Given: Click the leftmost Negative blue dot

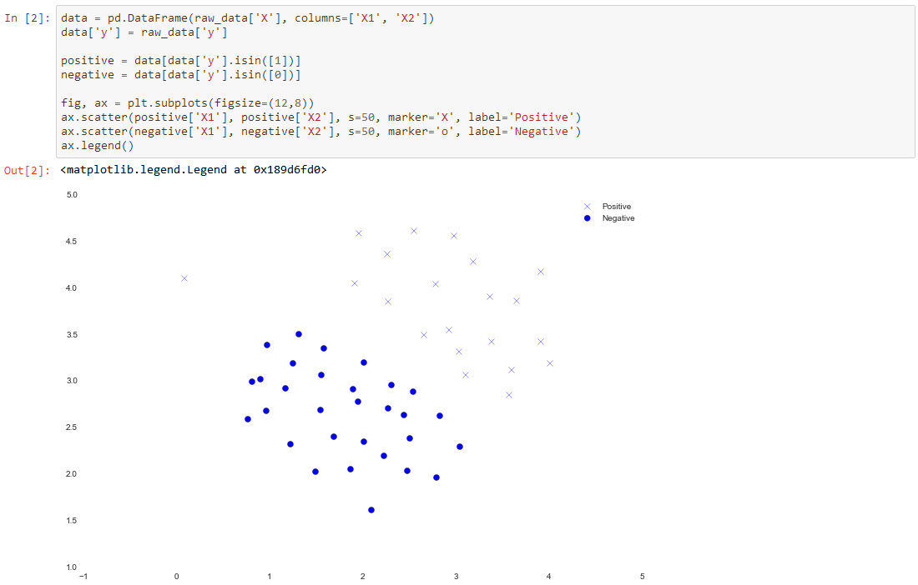Looking at the screenshot, I should click(x=248, y=419).
